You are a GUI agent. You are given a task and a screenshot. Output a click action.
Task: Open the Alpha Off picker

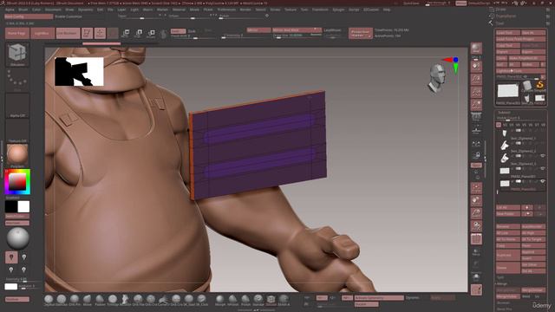click(x=17, y=106)
